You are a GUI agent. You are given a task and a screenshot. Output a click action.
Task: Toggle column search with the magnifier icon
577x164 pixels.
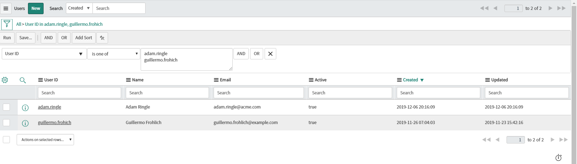click(23, 80)
